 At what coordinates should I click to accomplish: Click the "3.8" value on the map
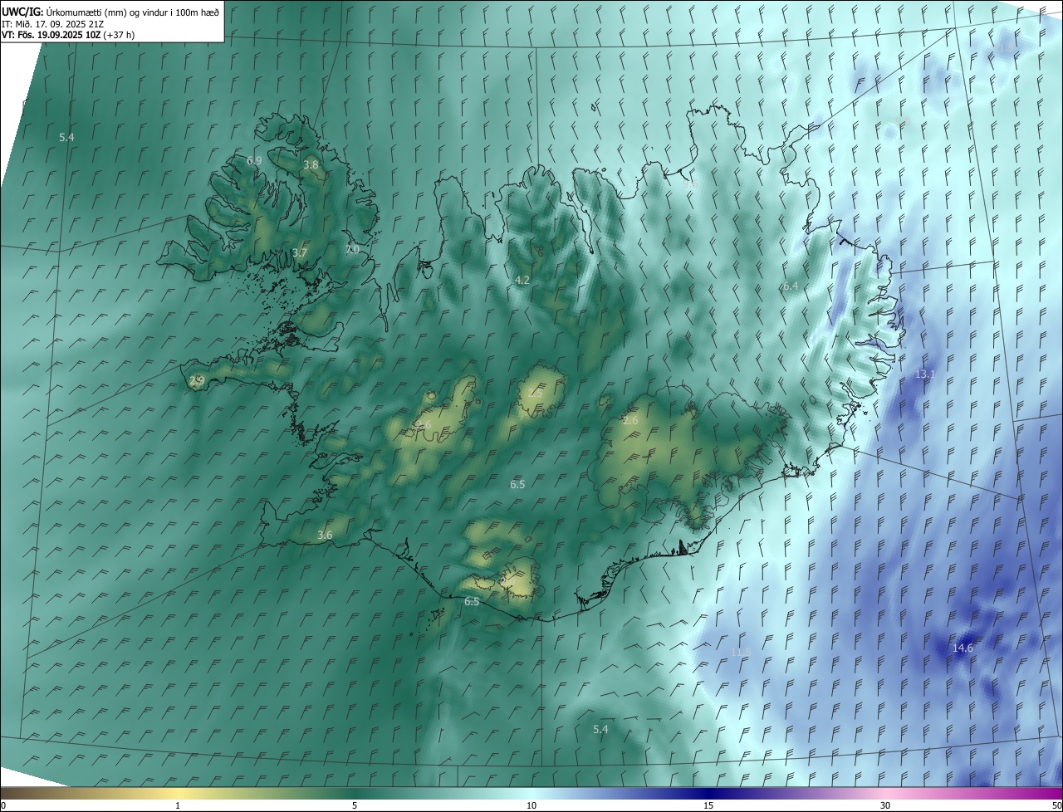(x=311, y=165)
